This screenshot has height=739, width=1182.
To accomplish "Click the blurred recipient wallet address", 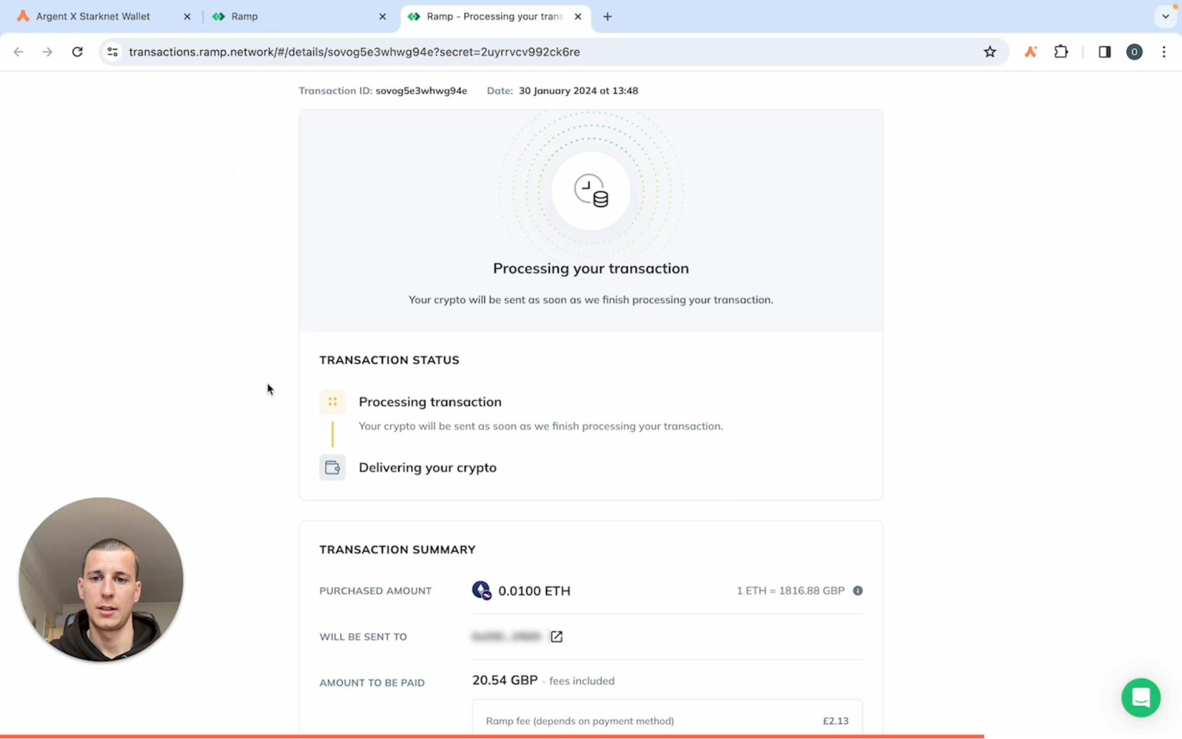I will [x=507, y=637].
